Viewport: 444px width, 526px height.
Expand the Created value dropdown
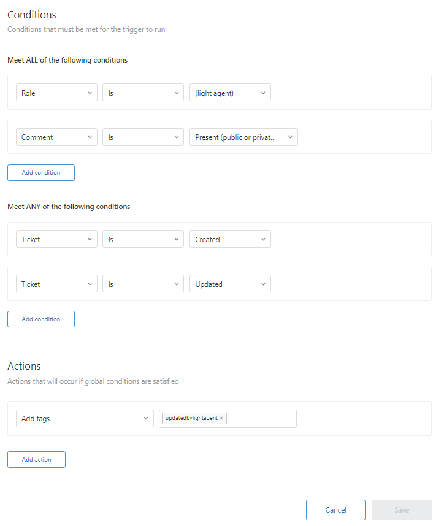[230, 240]
